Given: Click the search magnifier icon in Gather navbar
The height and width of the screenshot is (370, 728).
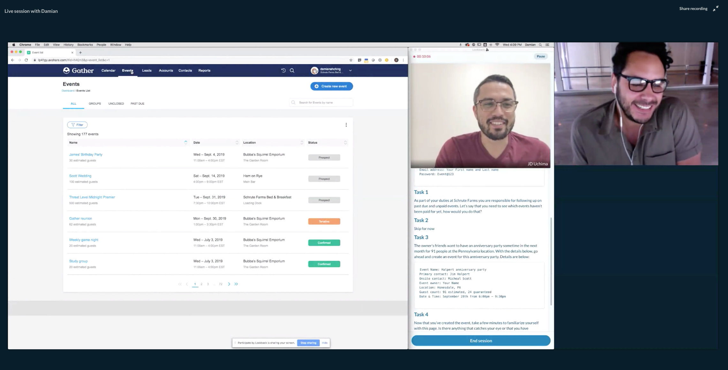Looking at the screenshot, I should 292,70.
